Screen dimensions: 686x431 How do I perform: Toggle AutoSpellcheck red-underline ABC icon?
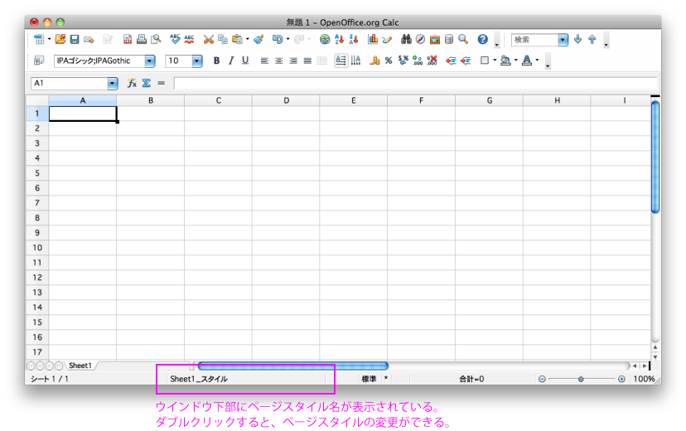tap(190, 40)
